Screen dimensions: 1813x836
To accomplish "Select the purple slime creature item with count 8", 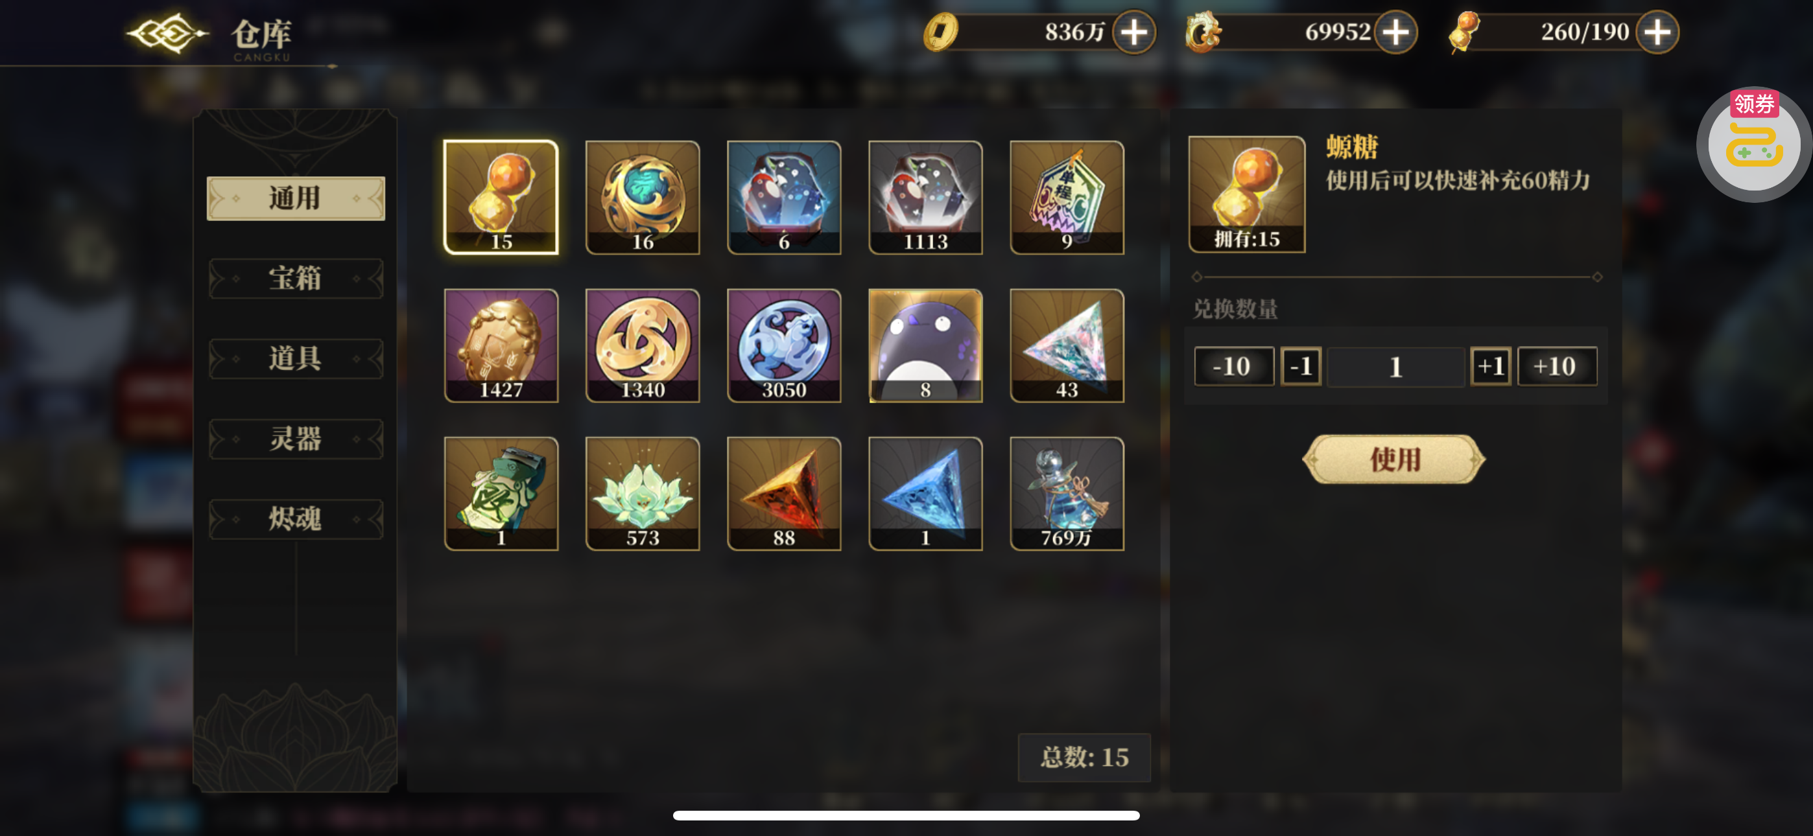I will [x=925, y=345].
